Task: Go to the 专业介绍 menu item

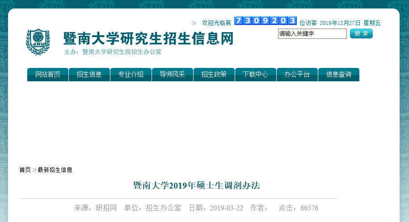Action: pyautogui.click(x=131, y=75)
